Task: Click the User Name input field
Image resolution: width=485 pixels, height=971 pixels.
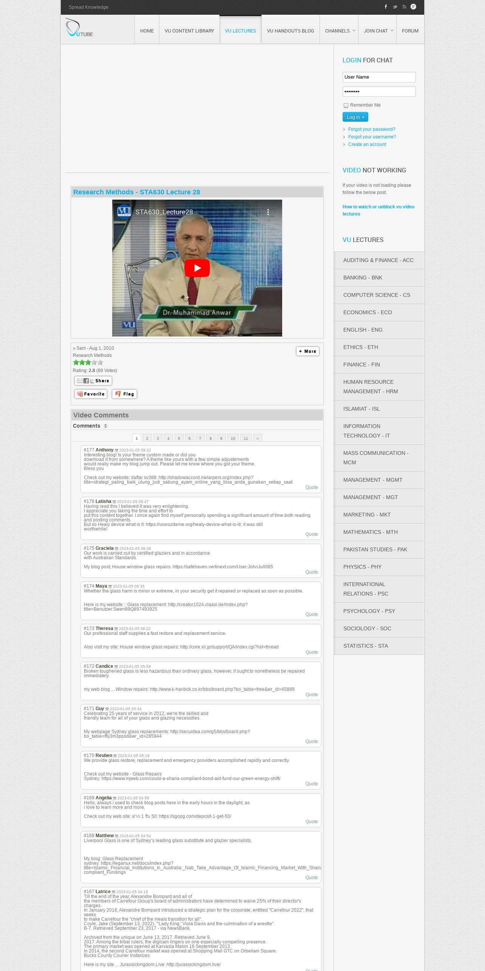Action: coord(379,77)
